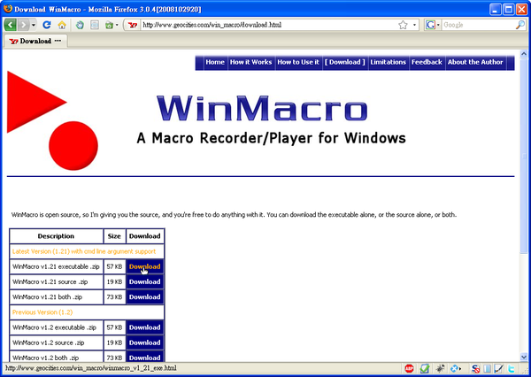531x377 pixels.
Task: Click the green camera toolbar icon
Action: tap(109, 25)
